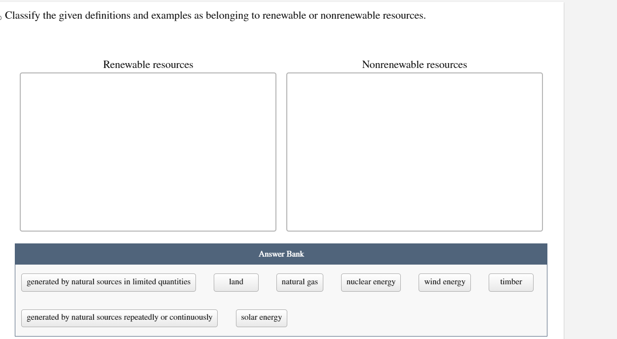Click the "Nonrenewable resources" column label
Screen dimensions: 617x339
pyautogui.click(x=415, y=65)
